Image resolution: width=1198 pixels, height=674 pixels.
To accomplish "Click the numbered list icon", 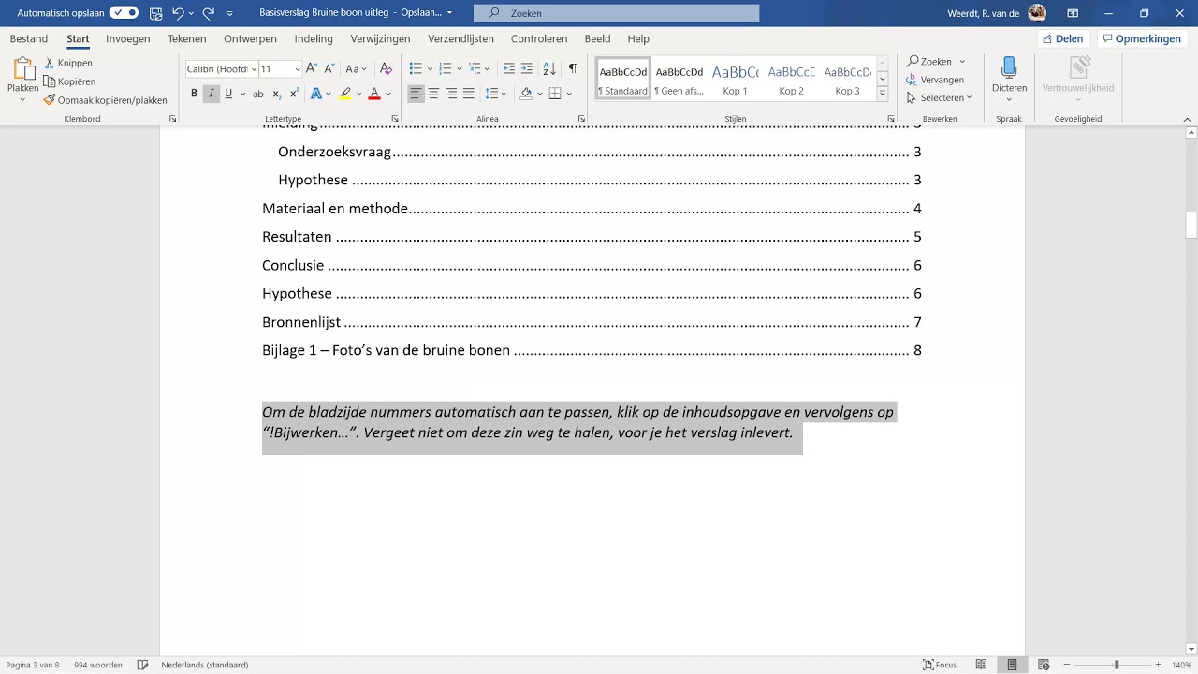I will (446, 69).
